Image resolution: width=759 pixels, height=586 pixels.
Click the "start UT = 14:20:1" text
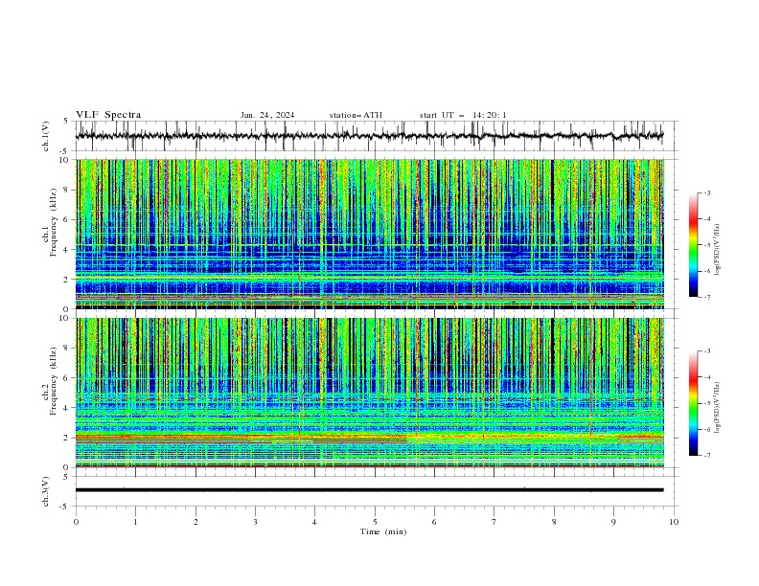click(x=463, y=115)
